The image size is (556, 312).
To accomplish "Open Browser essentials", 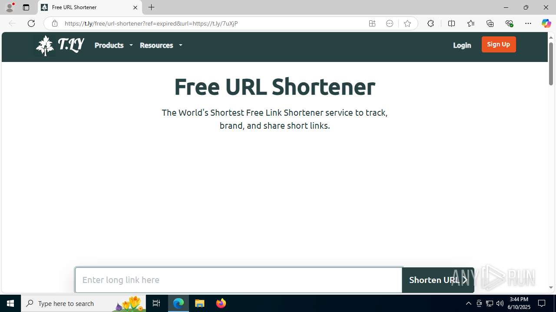I will click(509, 23).
